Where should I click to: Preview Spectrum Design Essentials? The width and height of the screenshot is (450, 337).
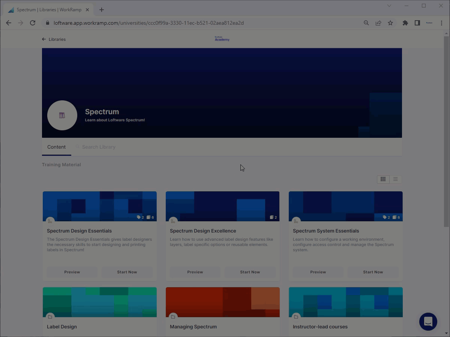pos(72,272)
